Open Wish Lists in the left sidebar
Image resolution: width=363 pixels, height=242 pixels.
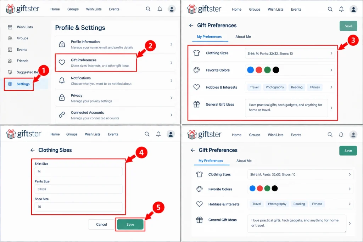point(25,27)
